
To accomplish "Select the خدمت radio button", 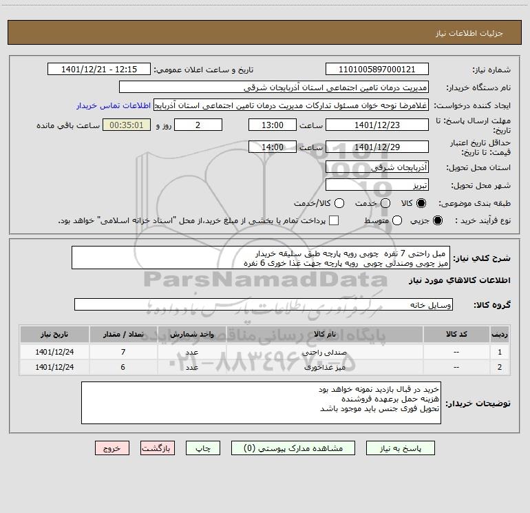I will coord(385,203).
